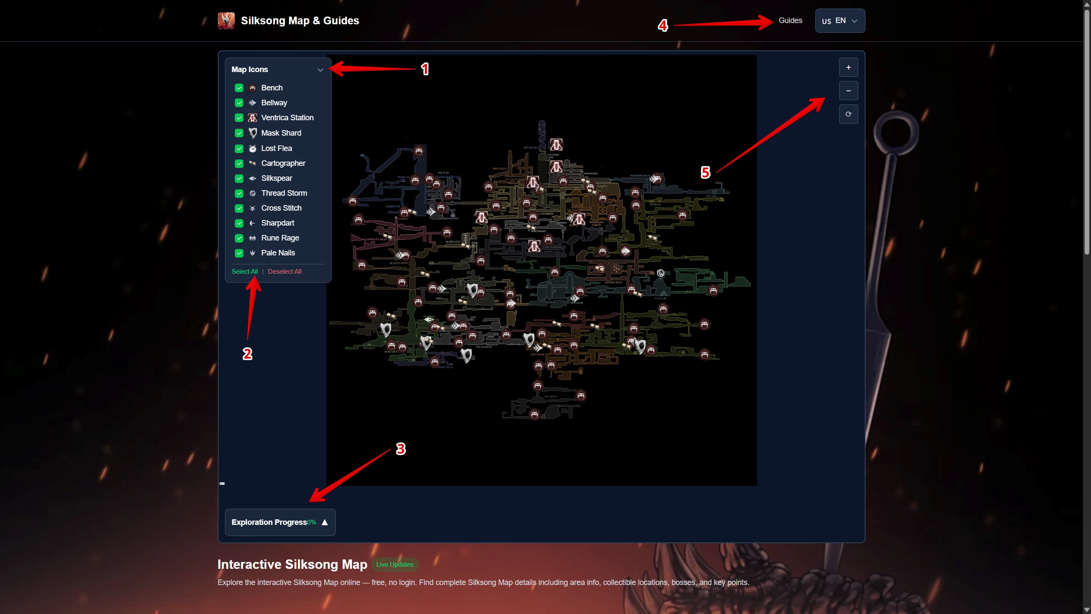Click the Mask Shard legend icon
Image resolution: width=1091 pixels, height=614 pixels.
252,133
